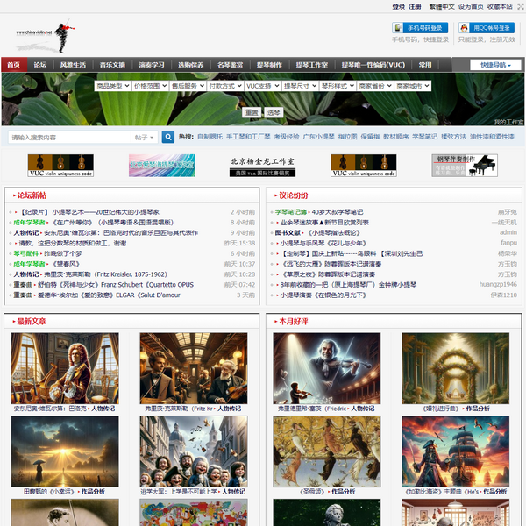The height and width of the screenshot is (526, 526).
Task: Click the 用QQ帐号登录 login button
Action: tap(487, 28)
